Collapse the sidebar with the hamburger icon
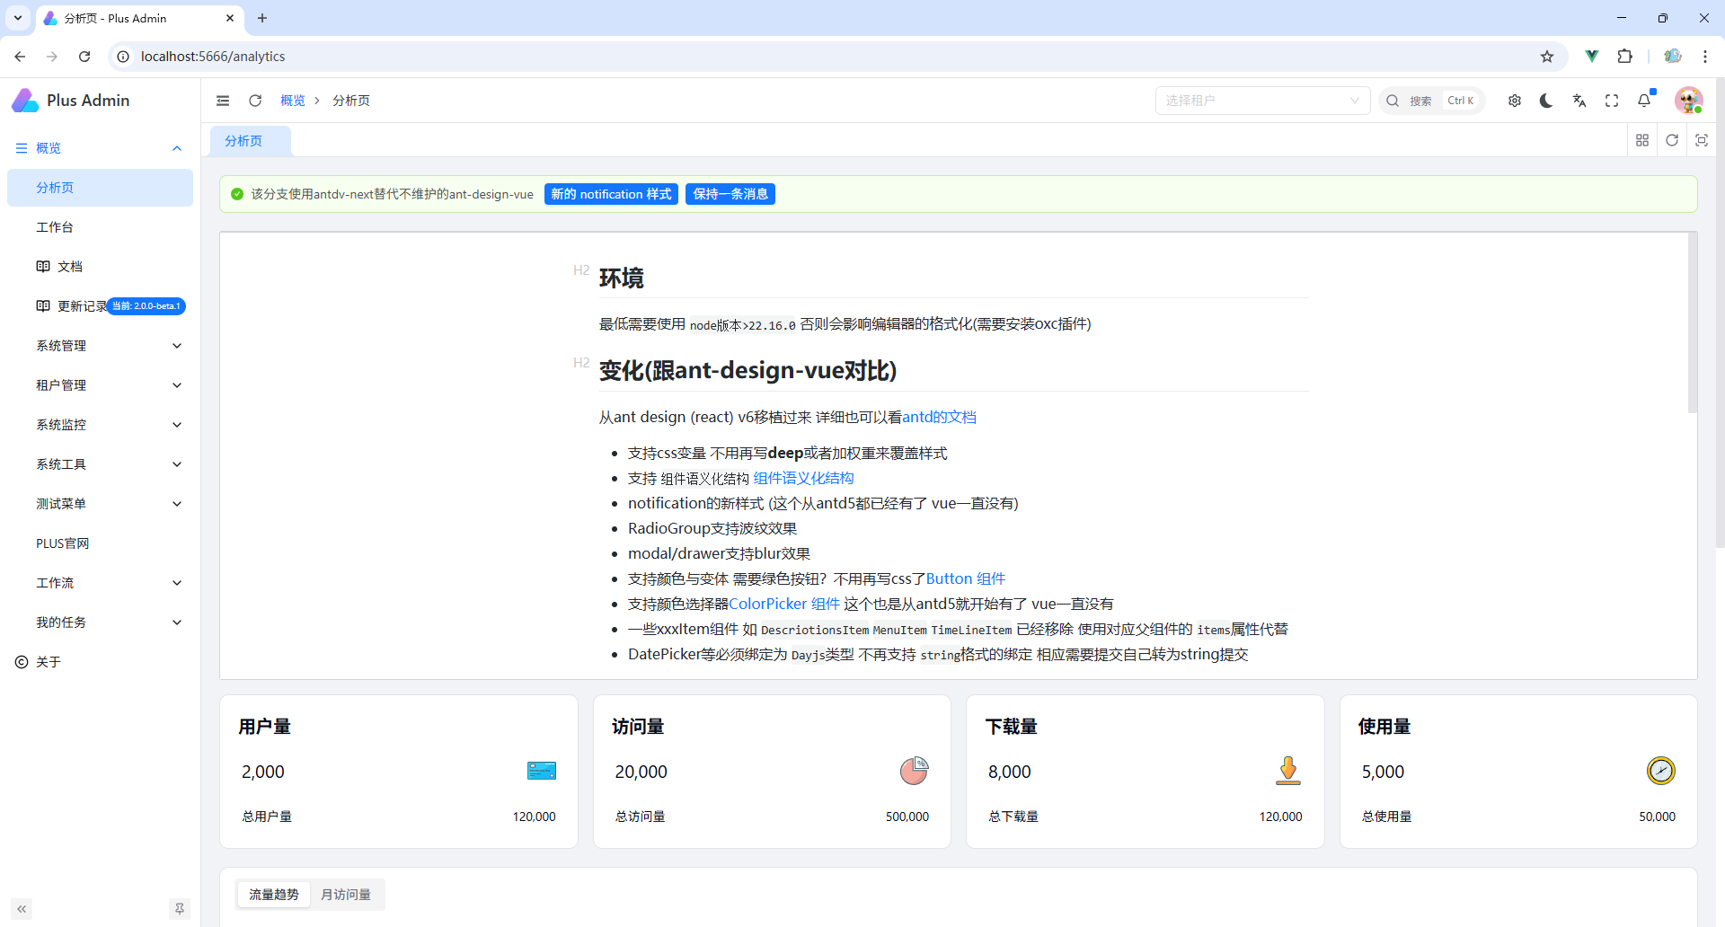Screen dimensions: 1725x927 tap(223, 101)
